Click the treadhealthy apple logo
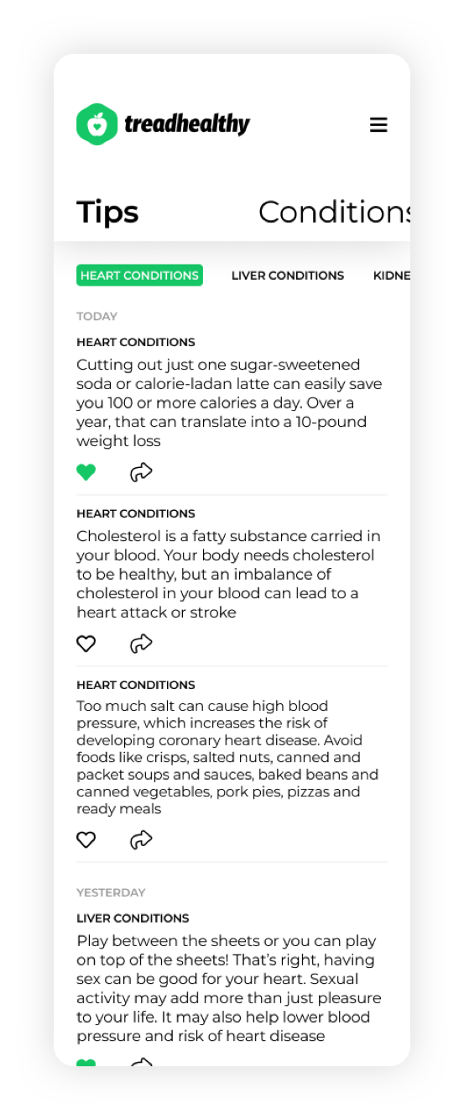 (96, 124)
